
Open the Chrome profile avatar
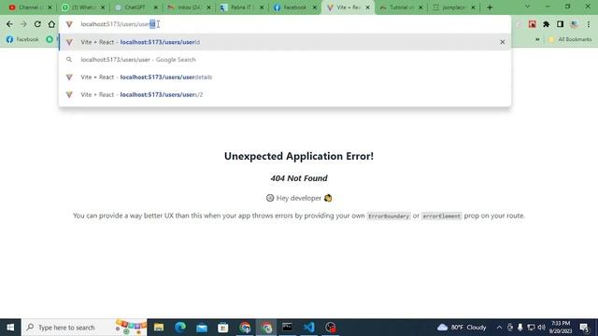[574, 24]
